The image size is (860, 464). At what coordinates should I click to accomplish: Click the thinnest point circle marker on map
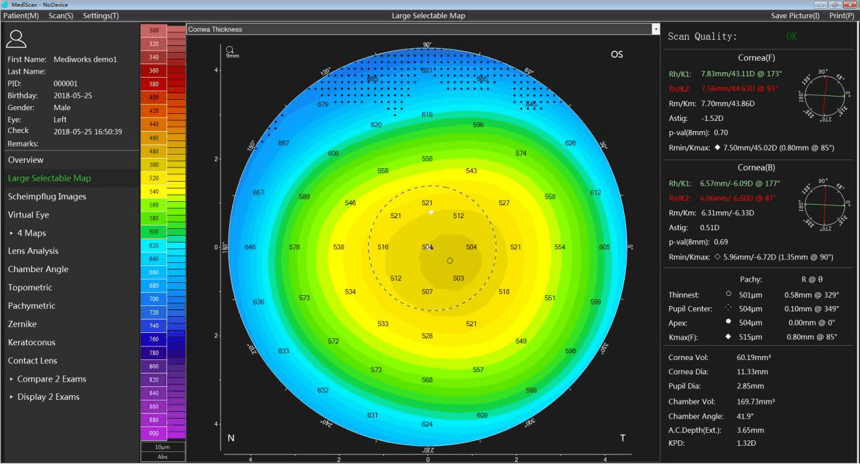click(450, 260)
